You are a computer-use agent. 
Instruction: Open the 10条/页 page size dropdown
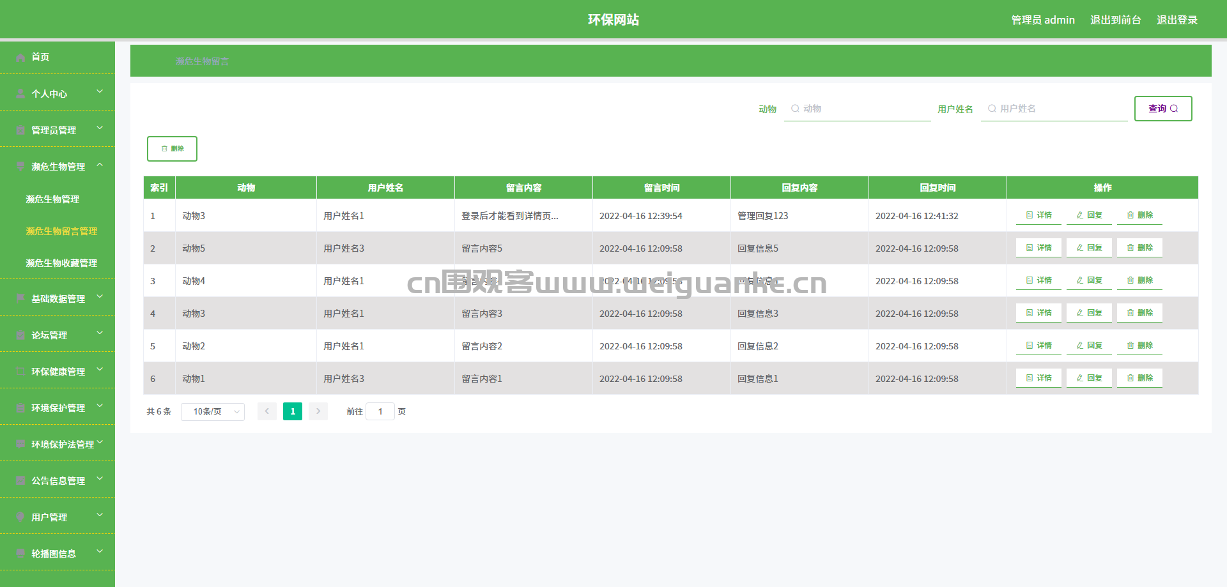click(x=213, y=412)
